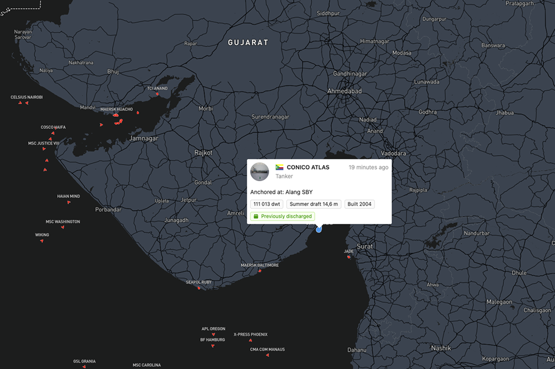This screenshot has height=369, width=555.
Task: Click the X-PRESS PHOENIX vessel marker
Action: pos(250,340)
